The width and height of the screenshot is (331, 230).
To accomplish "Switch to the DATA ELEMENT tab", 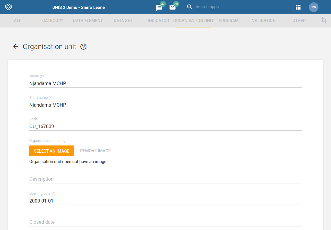I will [x=88, y=21].
